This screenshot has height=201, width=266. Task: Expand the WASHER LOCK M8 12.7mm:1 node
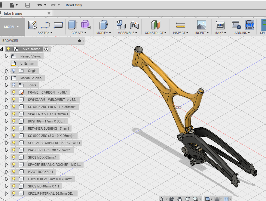pos(6,150)
